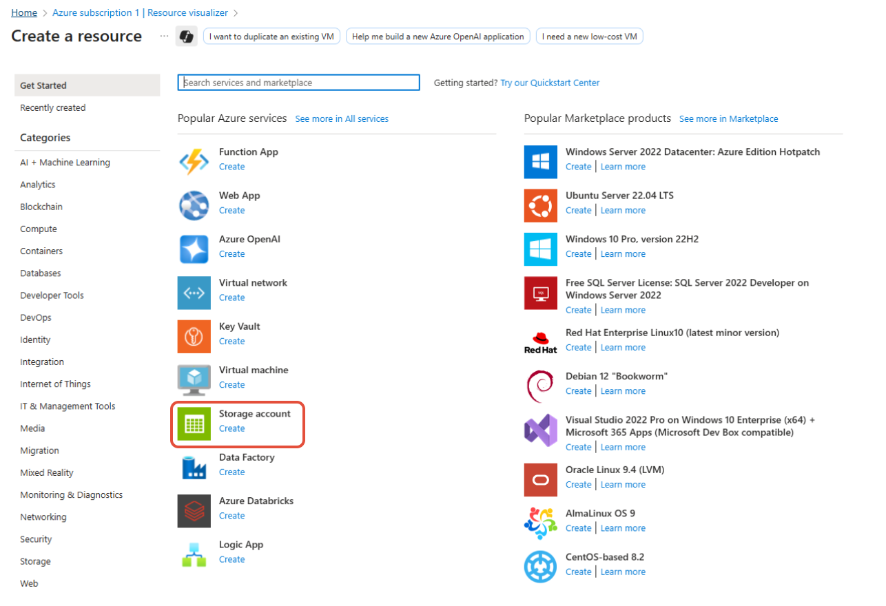Open the Monitoring & Diagnostics category

click(71, 495)
